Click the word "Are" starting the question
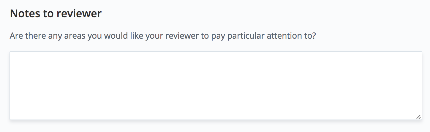The width and height of the screenshot is (430, 132). click(16, 36)
